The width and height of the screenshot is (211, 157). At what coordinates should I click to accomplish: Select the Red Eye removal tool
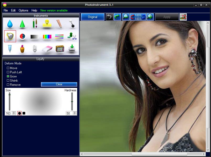pyautogui.click(x=22, y=36)
